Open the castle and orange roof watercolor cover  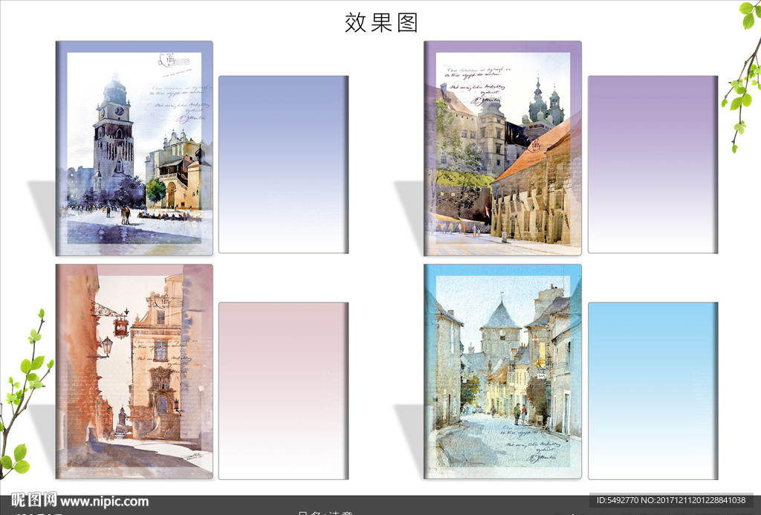503,148
